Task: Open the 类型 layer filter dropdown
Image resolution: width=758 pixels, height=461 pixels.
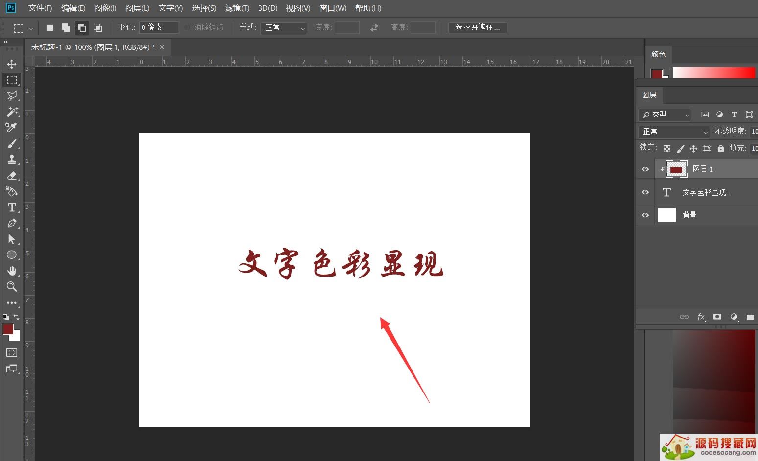Action: (664, 115)
